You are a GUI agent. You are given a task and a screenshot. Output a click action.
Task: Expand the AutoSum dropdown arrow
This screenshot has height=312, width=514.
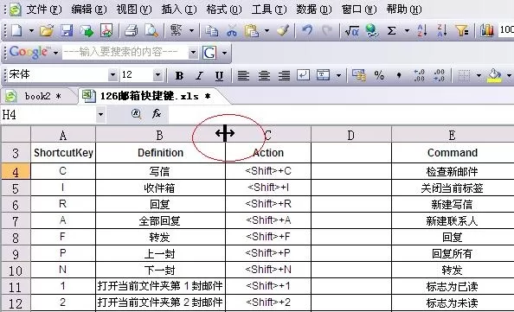tap(407, 31)
